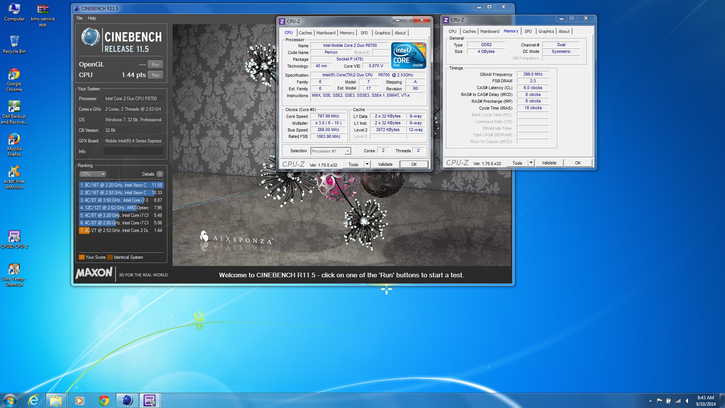
Task: Click network signal tray icon
Action: click(x=678, y=401)
